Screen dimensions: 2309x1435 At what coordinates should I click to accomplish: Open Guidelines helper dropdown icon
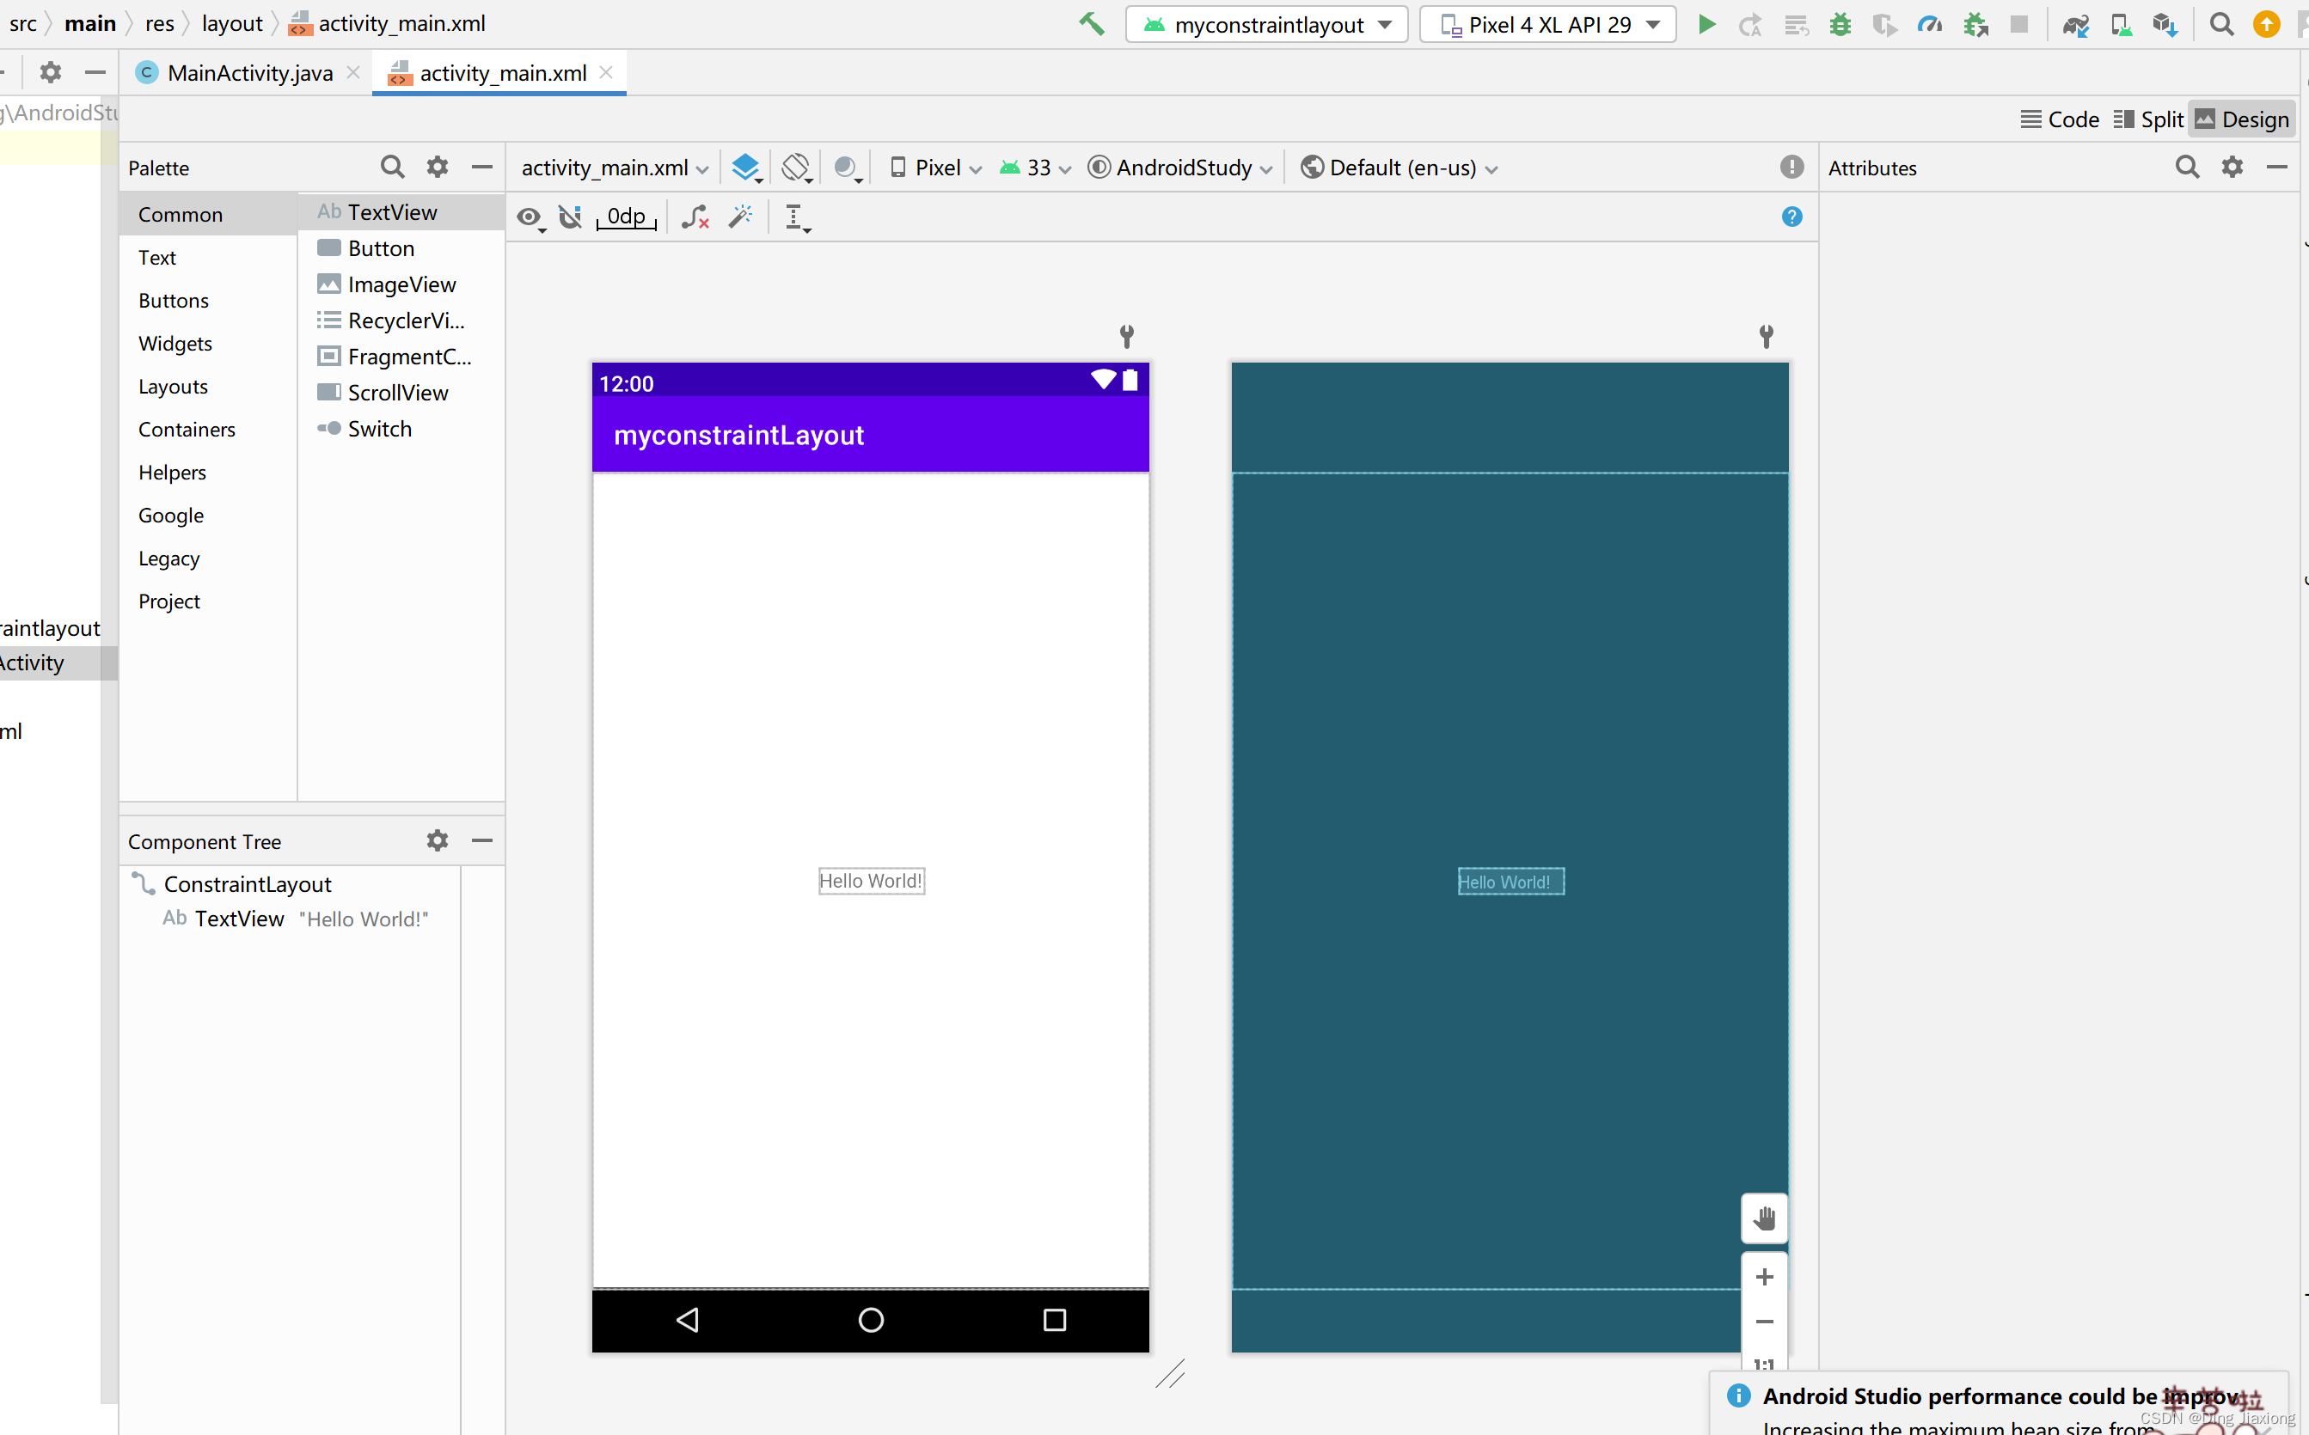[x=797, y=217]
